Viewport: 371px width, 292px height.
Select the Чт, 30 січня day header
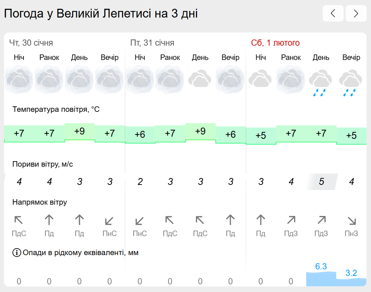coord(31,43)
